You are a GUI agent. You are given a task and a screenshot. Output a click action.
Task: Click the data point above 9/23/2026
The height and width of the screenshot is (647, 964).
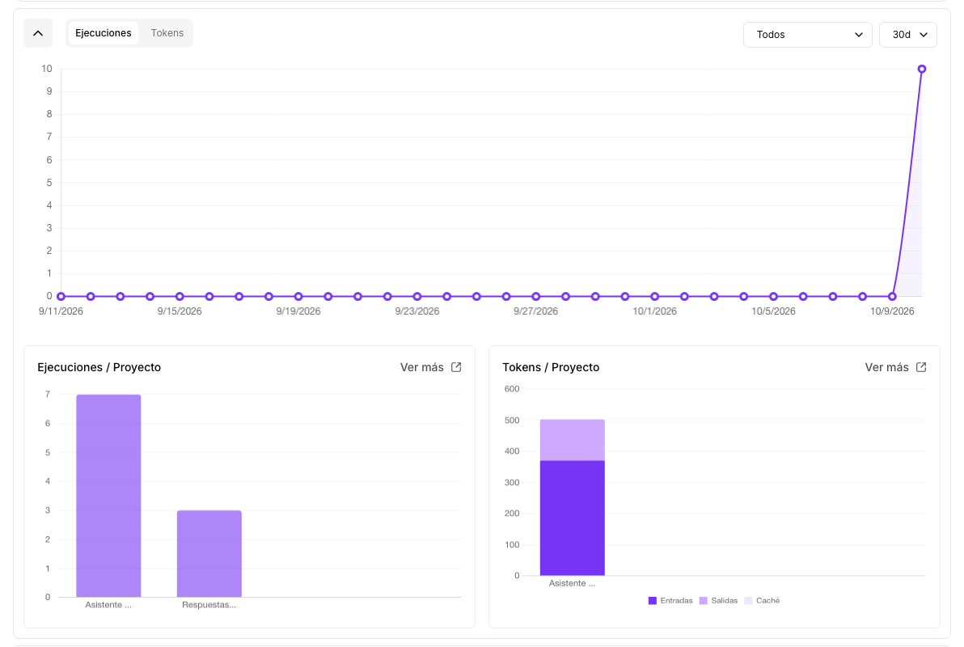[417, 297]
